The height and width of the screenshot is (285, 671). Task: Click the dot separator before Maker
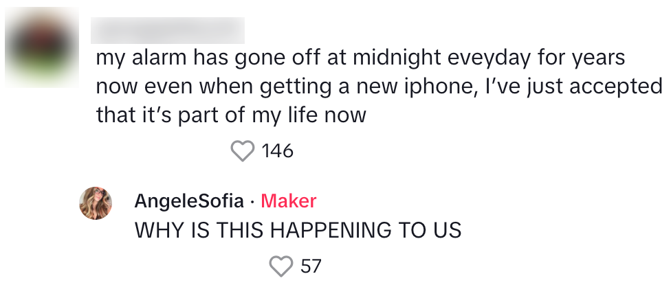pos(253,201)
